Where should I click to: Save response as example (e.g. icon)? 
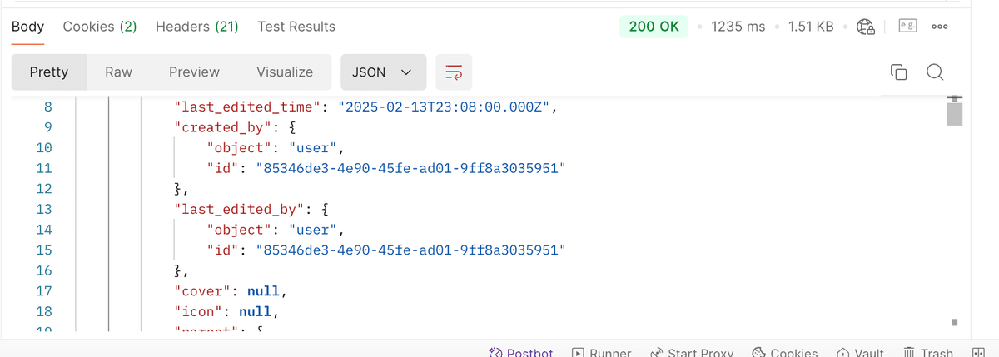pyautogui.click(x=907, y=27)
